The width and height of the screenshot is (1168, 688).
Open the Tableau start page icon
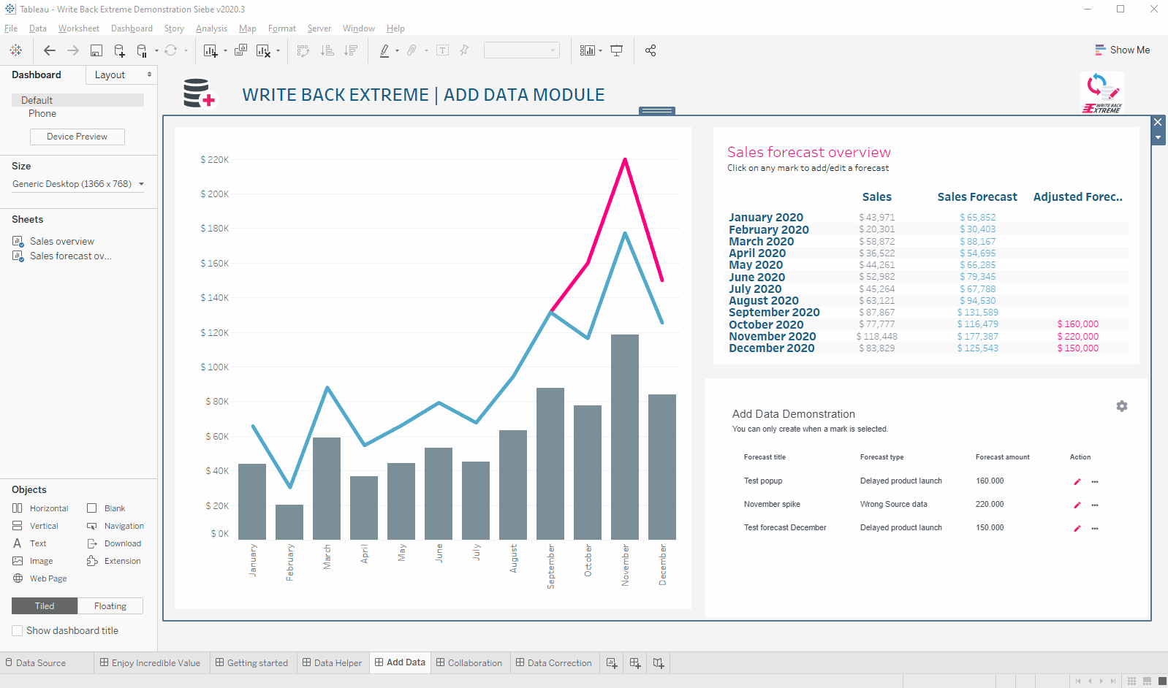[x=15, y=50]
